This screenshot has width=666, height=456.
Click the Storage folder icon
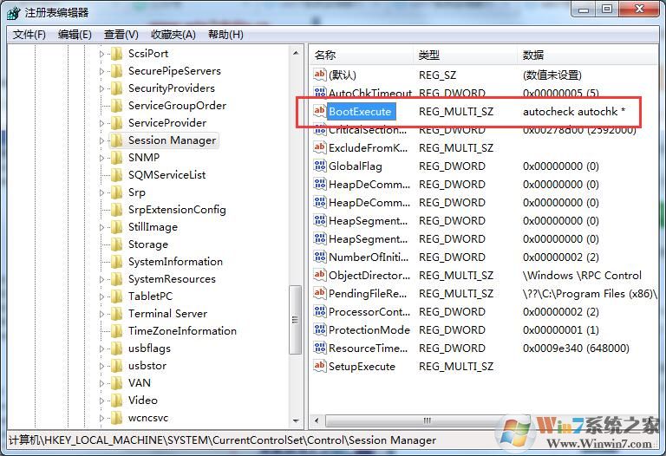pos(116,244)
